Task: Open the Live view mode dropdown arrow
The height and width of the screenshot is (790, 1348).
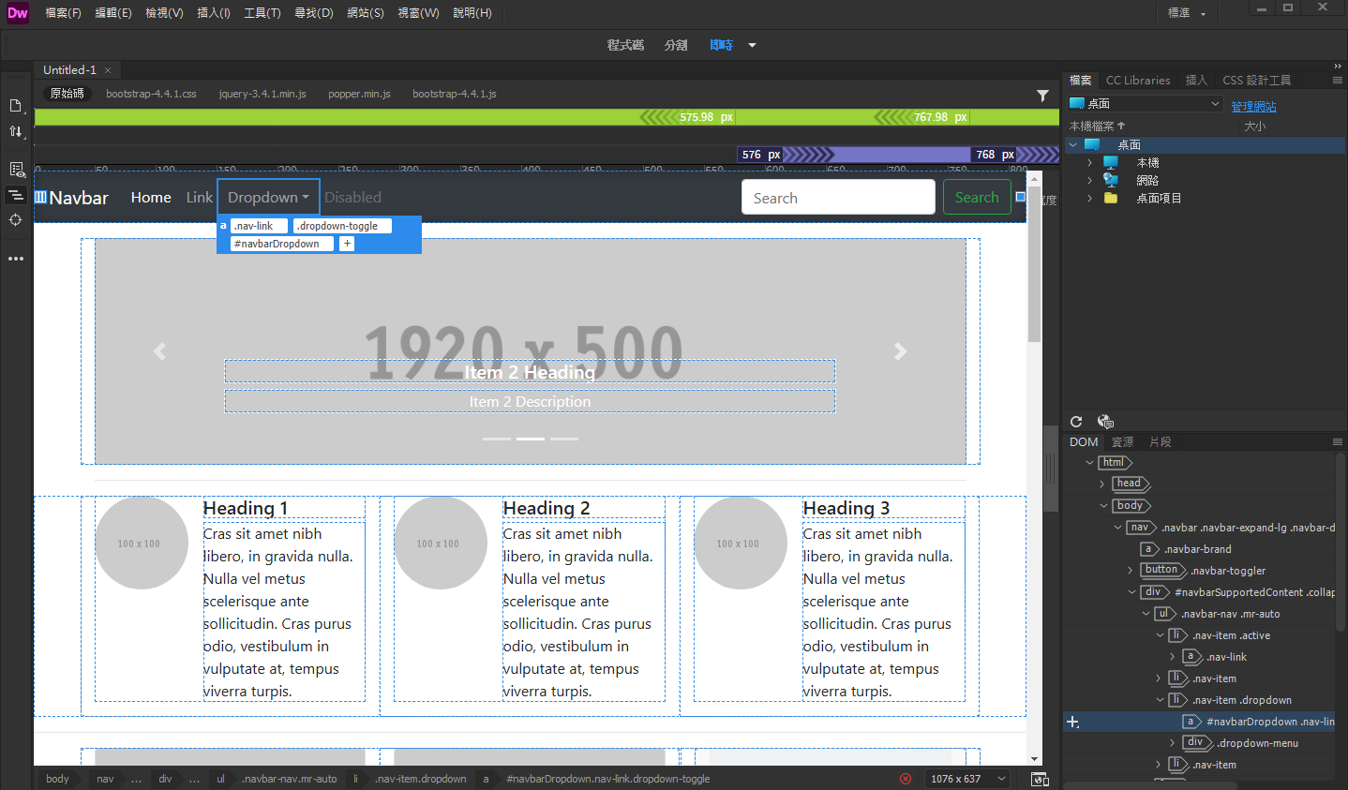Action: [x=752, y=45]
